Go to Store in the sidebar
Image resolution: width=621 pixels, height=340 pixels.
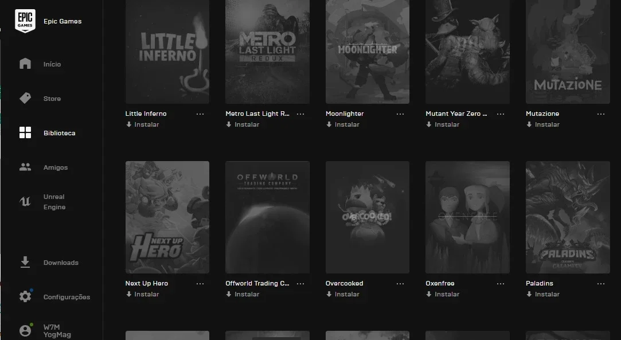click(52, 99)
